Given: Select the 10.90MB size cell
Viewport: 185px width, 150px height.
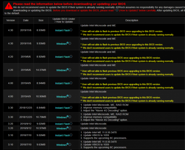Looking at the screenshot, I should [x=41, y=96].
